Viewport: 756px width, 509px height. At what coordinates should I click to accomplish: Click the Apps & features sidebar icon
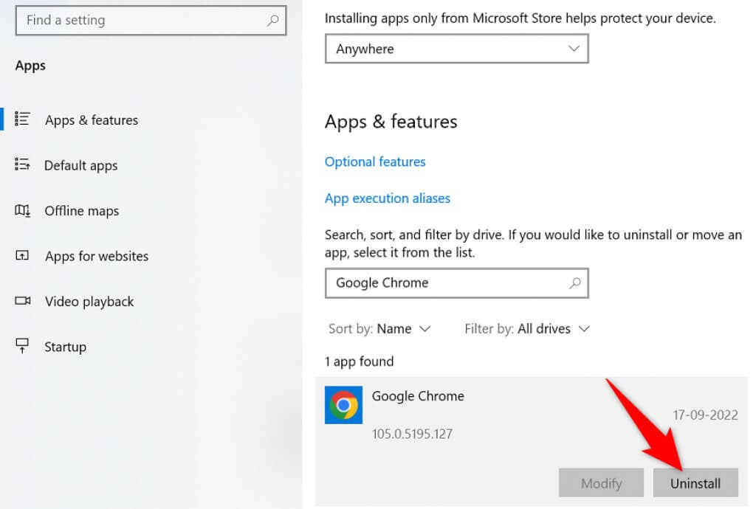(x=22, y=120)
